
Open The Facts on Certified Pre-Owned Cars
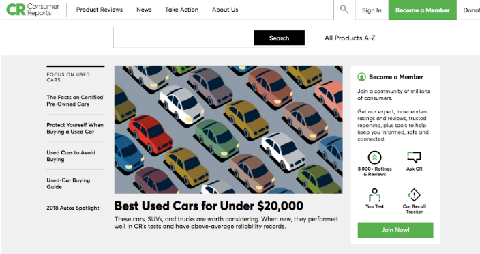click(x=75, y=100)
